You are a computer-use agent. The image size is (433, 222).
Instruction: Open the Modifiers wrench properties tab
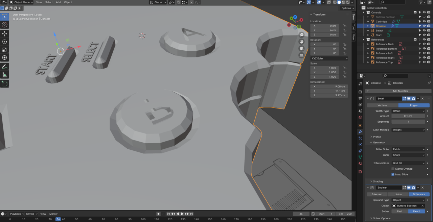360,132
